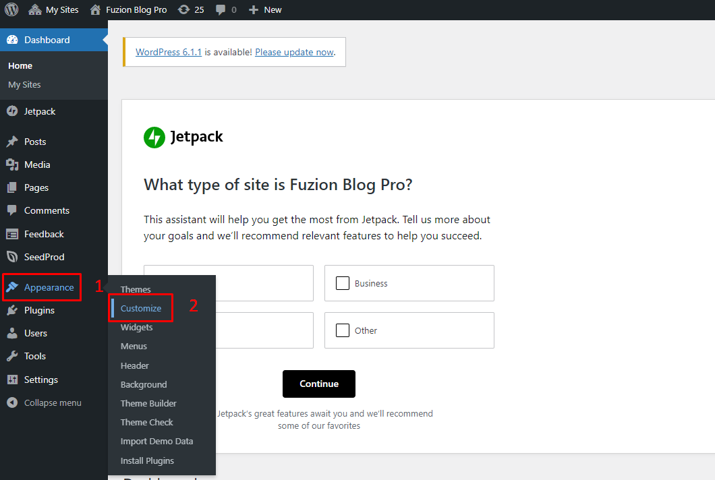Screen dimensions: 715x480
Task: Select Home under Dashboard
Action: point(20,65)
